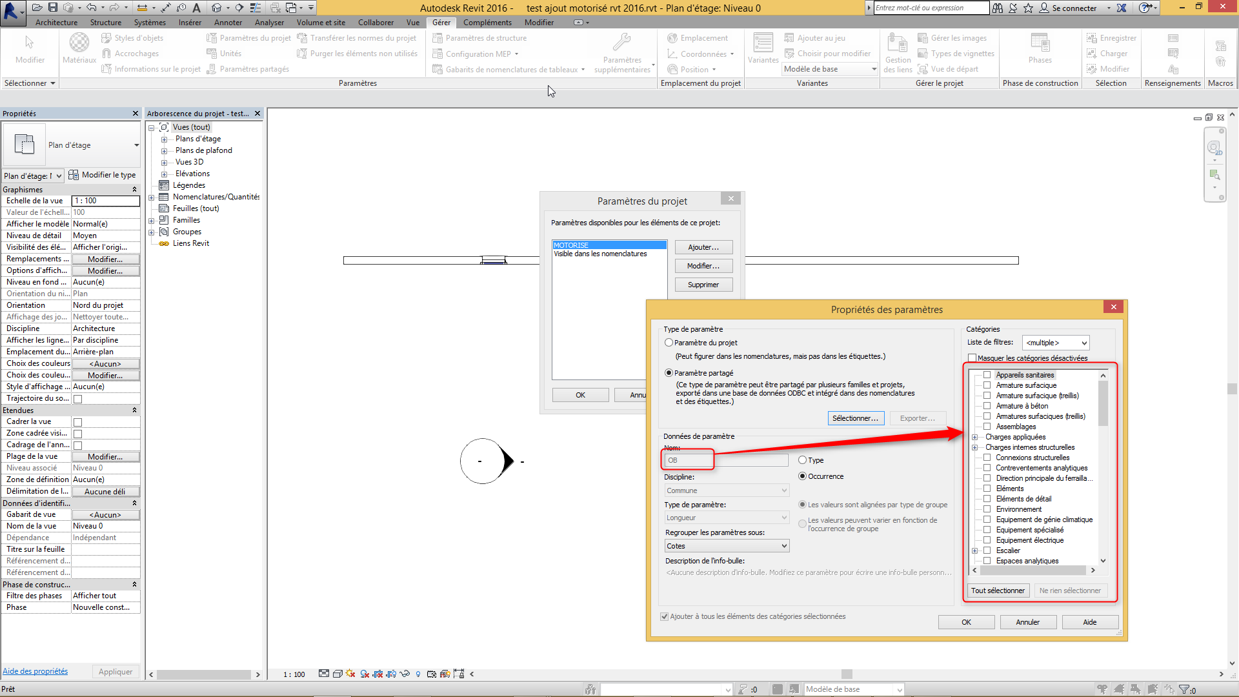
Task: Toggle Masquer les catégories désactivées checkbox
Action: tap(972, 358)
